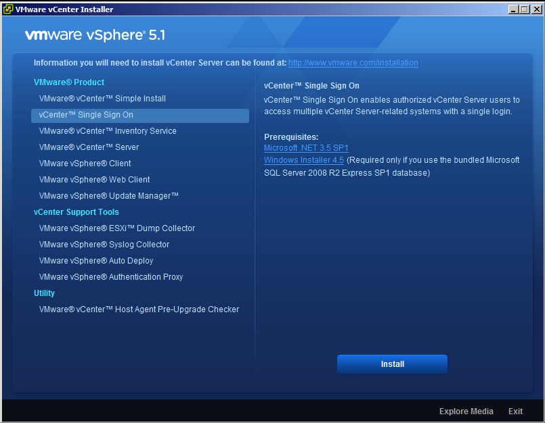Viewport: 545px width, 423px height.
Task: Select VMware vCenter Server product
Action: (89, 147)
